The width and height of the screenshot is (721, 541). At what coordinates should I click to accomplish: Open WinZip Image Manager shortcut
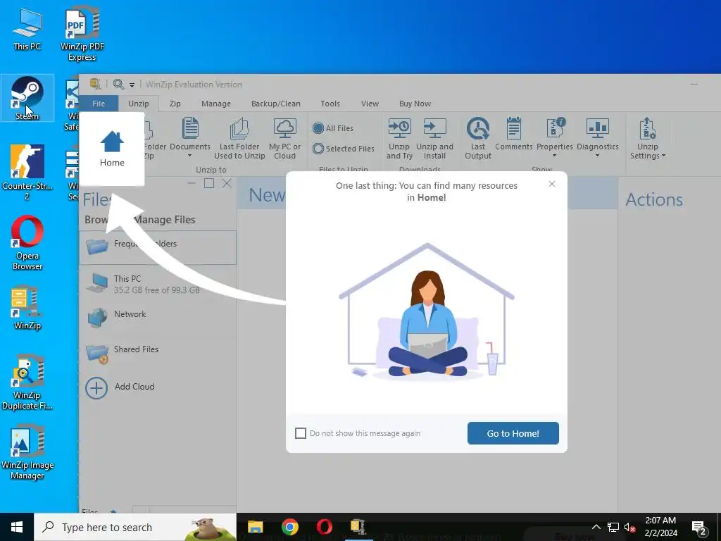27,452
